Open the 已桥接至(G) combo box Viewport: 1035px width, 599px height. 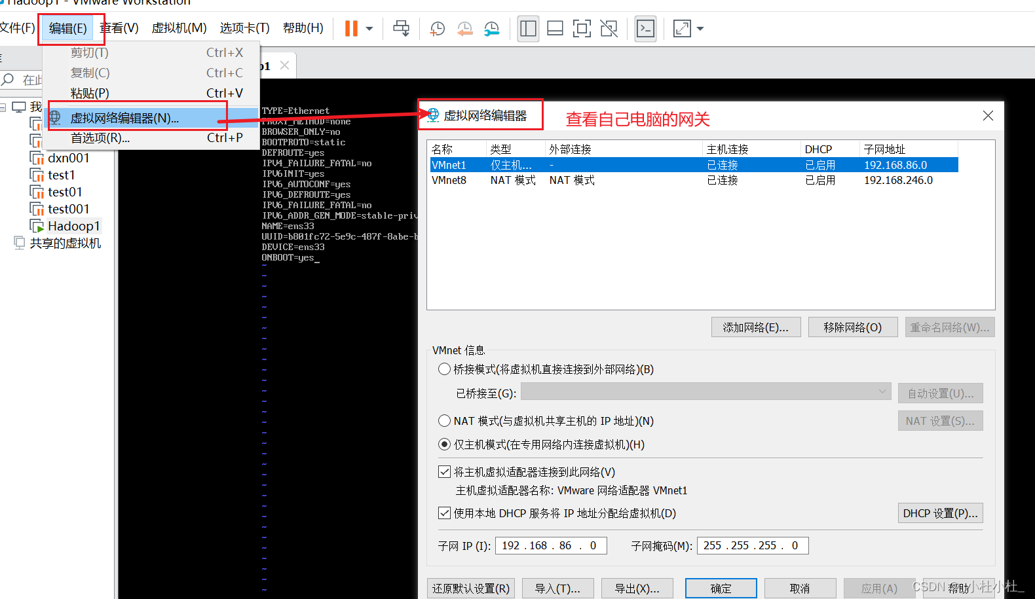click(x=706, y=391)
